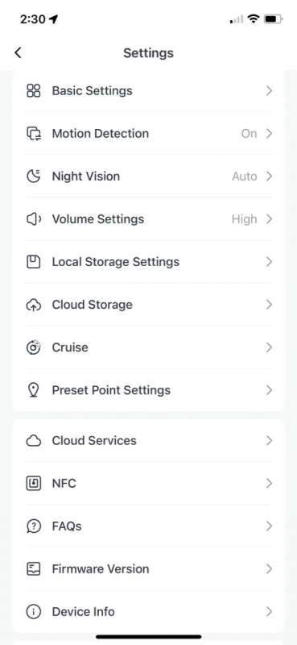Open the FAQs menu entry
Viewport: 297px width, 645px height.
tap(148, 526)
